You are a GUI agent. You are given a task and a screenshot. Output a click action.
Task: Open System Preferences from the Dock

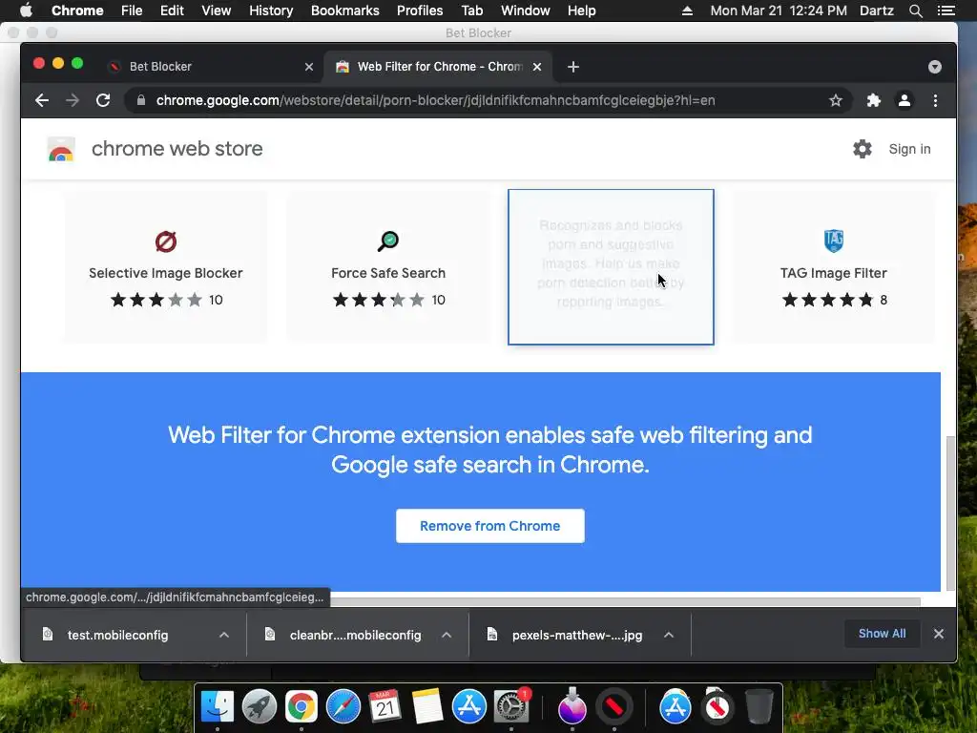click(x=511, y=707)
